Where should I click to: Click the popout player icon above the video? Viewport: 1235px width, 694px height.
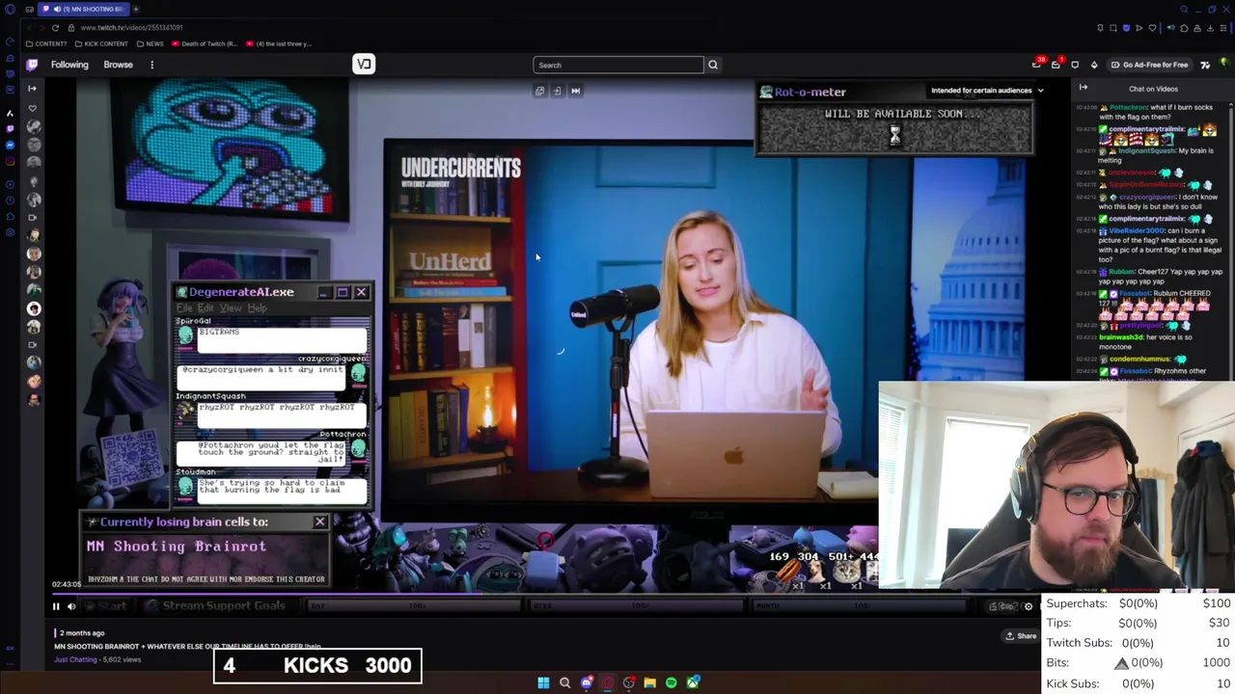pos(539,91)
